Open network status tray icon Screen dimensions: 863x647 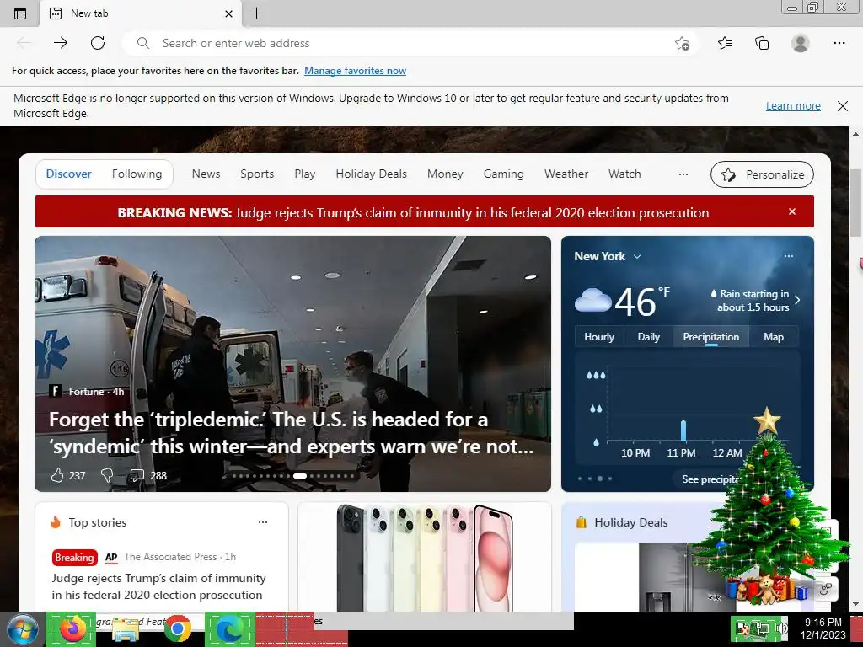point(764,628)
